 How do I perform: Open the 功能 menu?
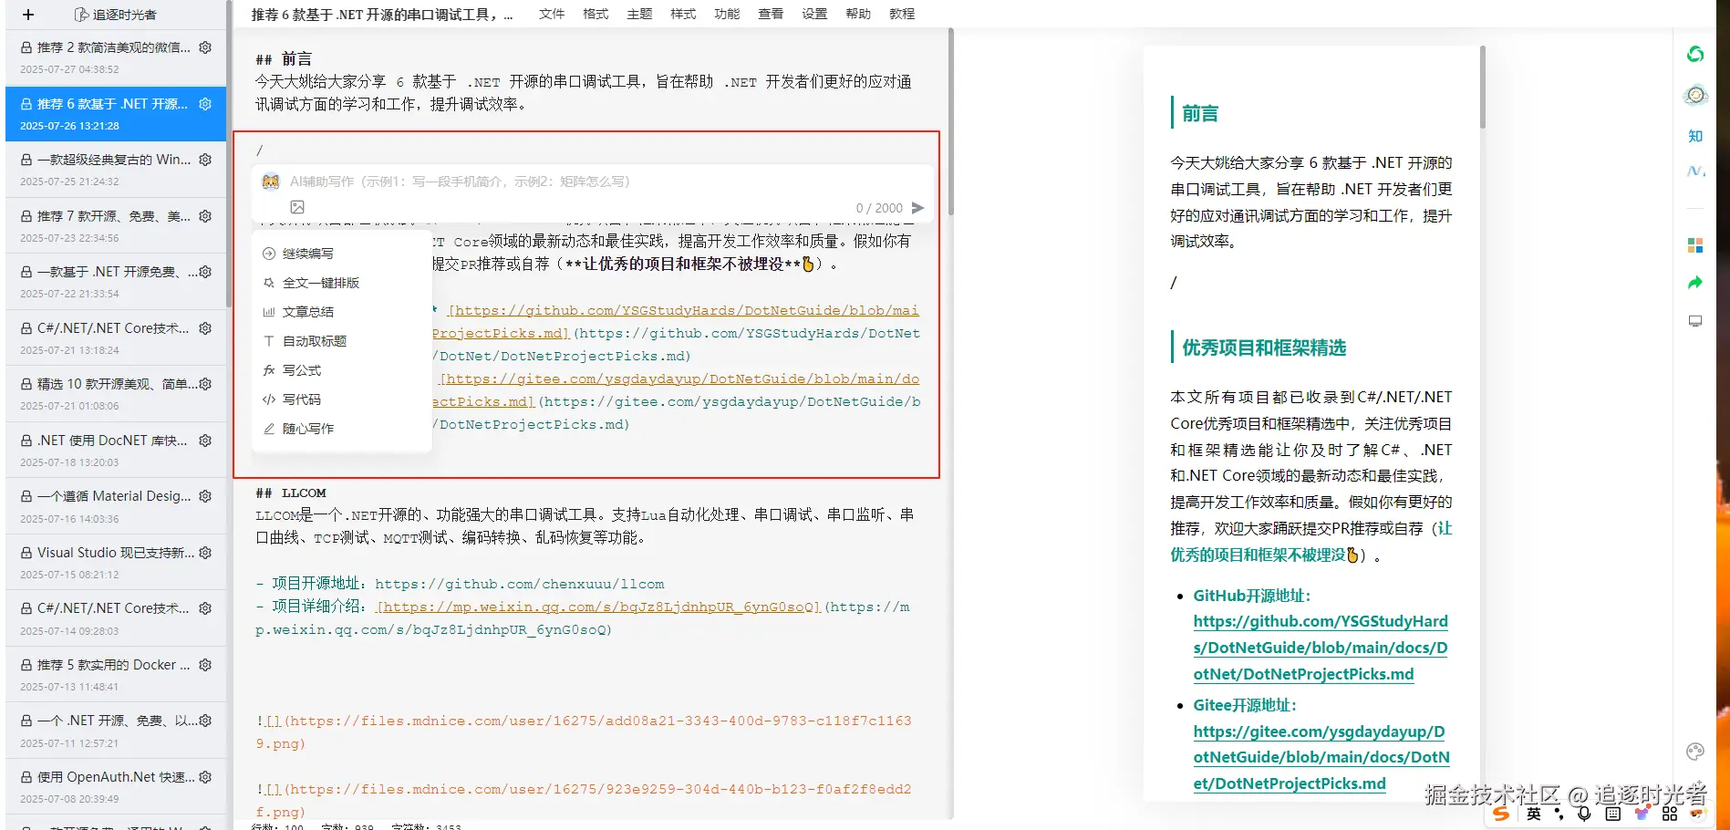[727, 15]
